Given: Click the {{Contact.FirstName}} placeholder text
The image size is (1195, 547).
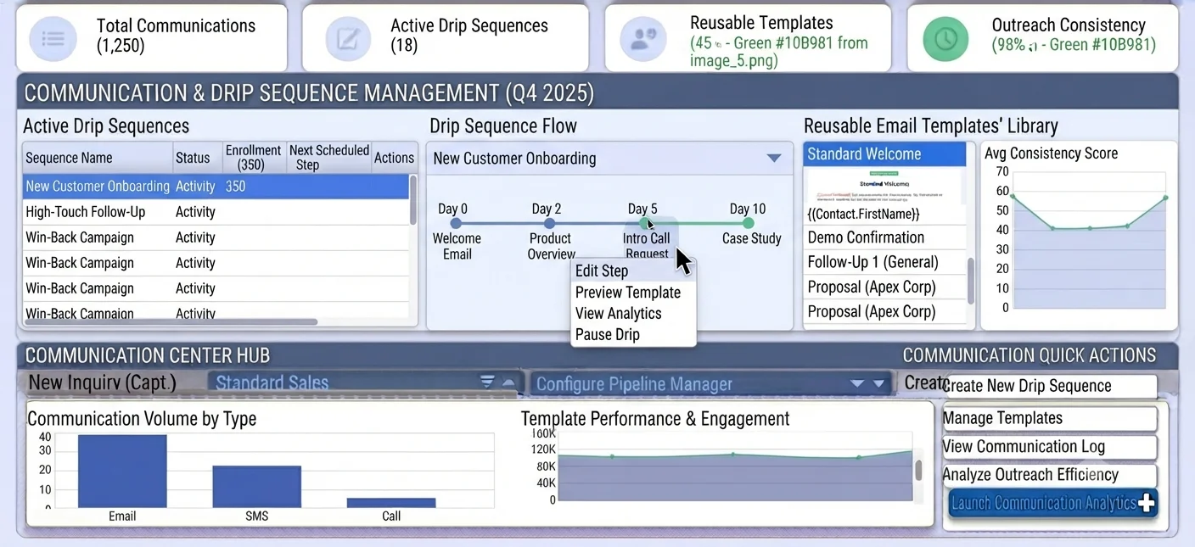Looking at the screenshot, I should pos(863,215).
